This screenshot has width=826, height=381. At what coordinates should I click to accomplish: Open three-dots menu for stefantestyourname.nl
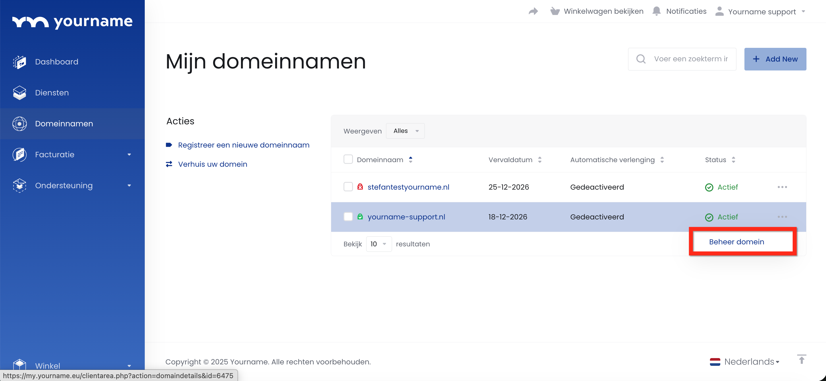782,187
